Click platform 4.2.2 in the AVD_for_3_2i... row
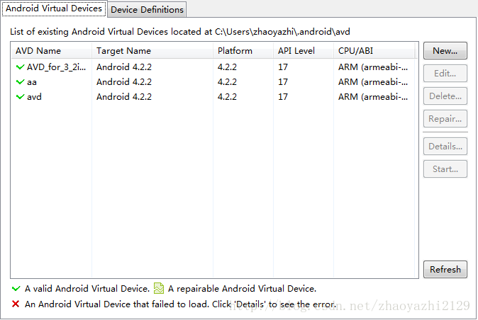The image size is (478, 320). [227, 67]
